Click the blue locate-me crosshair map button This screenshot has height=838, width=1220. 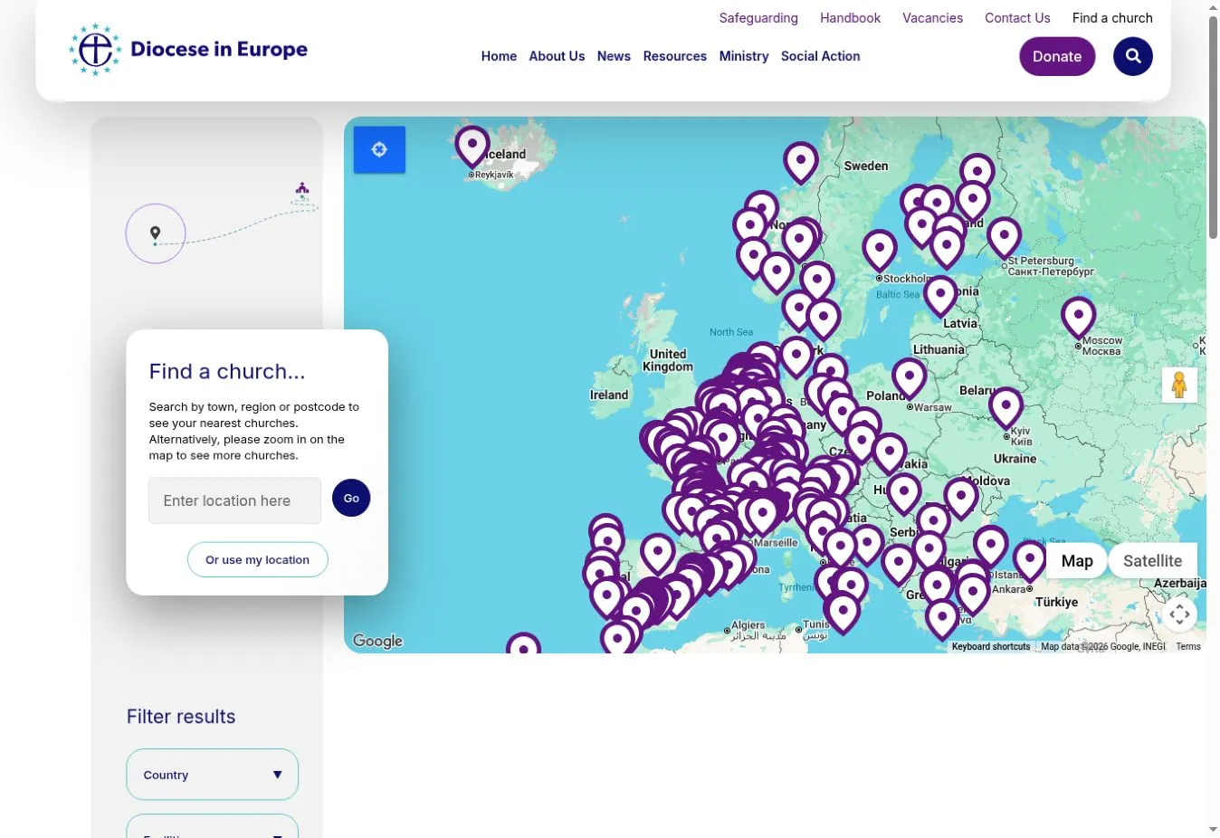[x=379, y=149]
